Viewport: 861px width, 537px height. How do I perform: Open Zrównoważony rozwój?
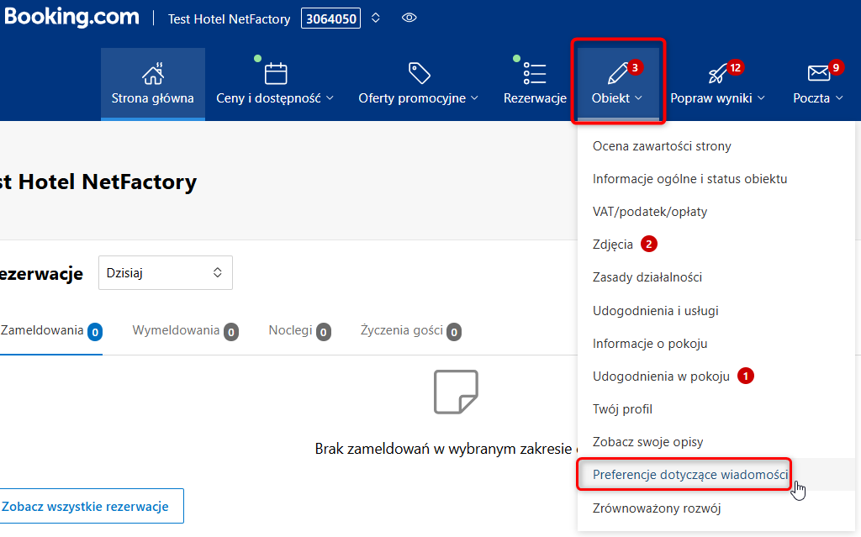click(656, 508)
